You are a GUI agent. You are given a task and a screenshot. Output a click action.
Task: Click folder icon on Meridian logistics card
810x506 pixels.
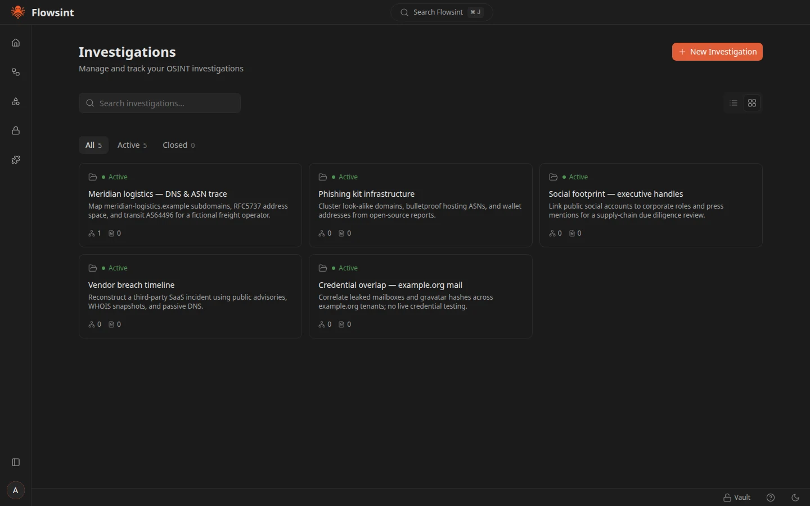click(93, 177)
